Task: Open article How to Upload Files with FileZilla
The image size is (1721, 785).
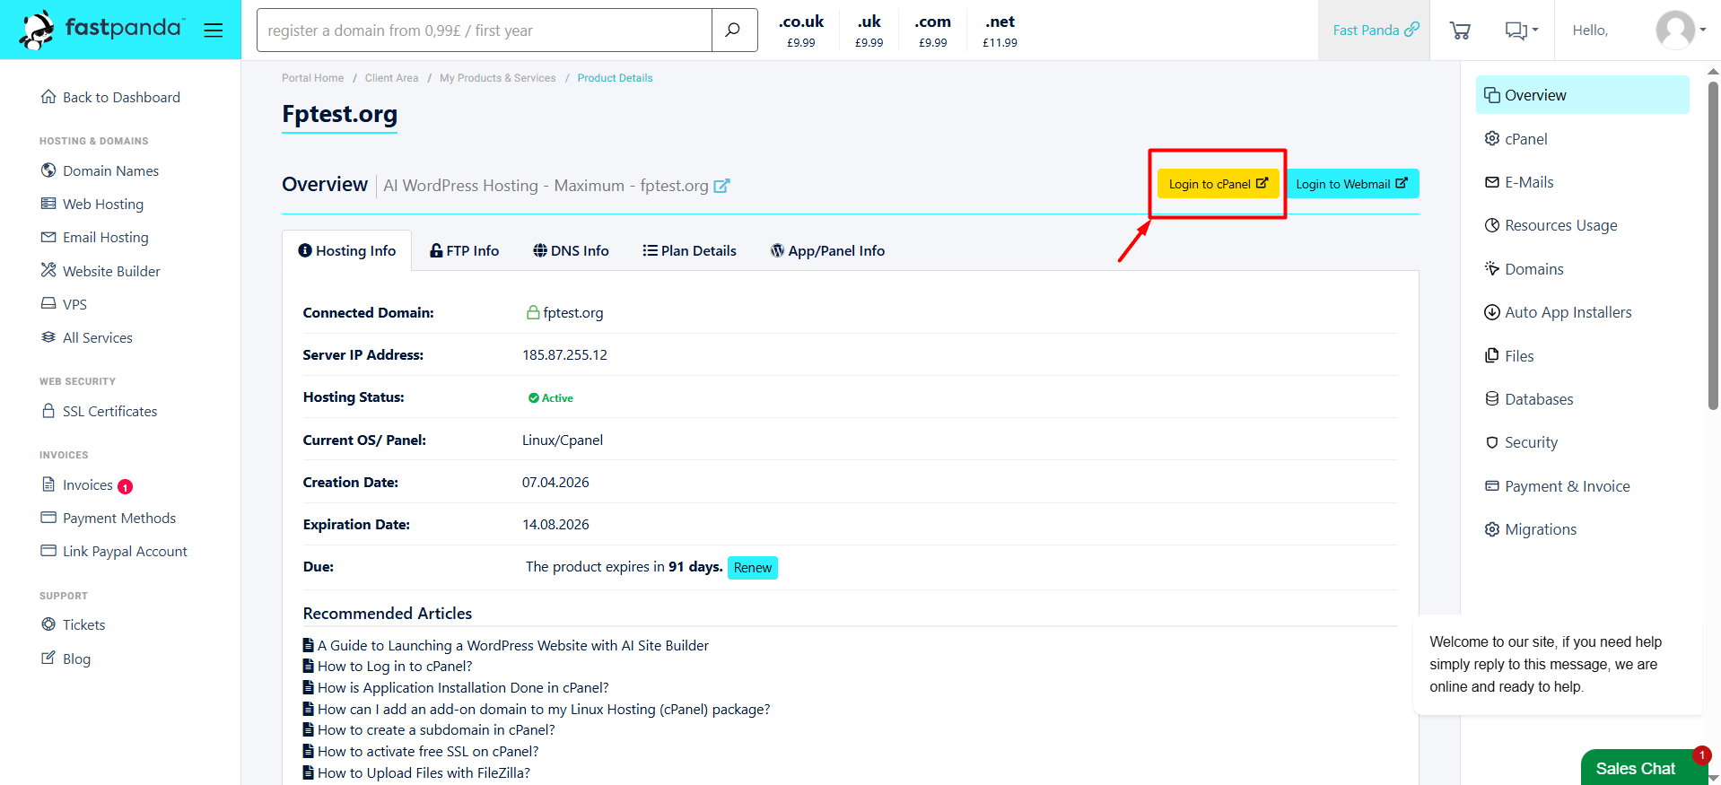Action: (424, 772)
